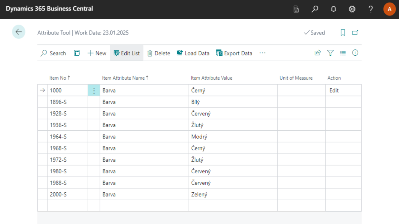Open row menu for item 1000

tap(94, 91)
